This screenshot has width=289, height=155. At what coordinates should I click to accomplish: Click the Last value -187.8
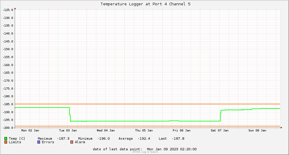click(178, 138)
